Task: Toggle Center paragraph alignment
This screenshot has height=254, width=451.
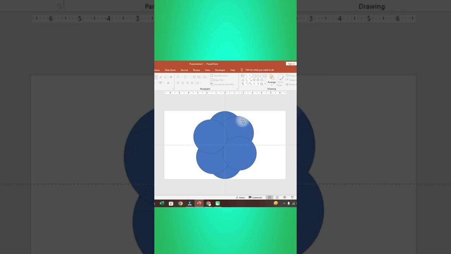Action: [x=183, y=83]
